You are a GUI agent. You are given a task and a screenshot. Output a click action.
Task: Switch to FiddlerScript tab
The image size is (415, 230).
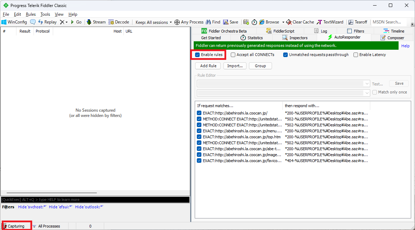tap(280, 31)
